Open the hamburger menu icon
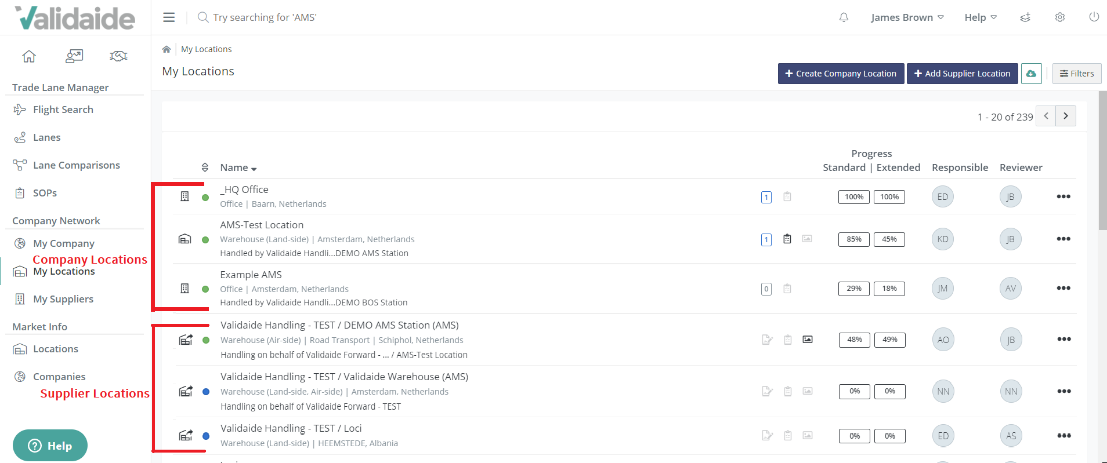This screenshot has height=463, width=1107. 169,17
